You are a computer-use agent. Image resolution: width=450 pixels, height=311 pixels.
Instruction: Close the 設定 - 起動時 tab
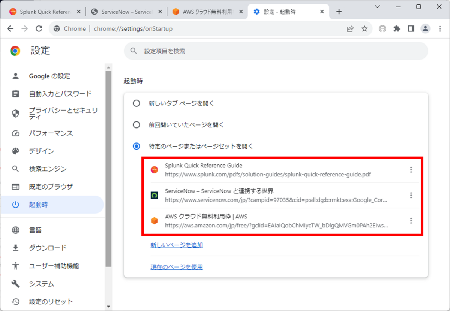coord(322,12)
